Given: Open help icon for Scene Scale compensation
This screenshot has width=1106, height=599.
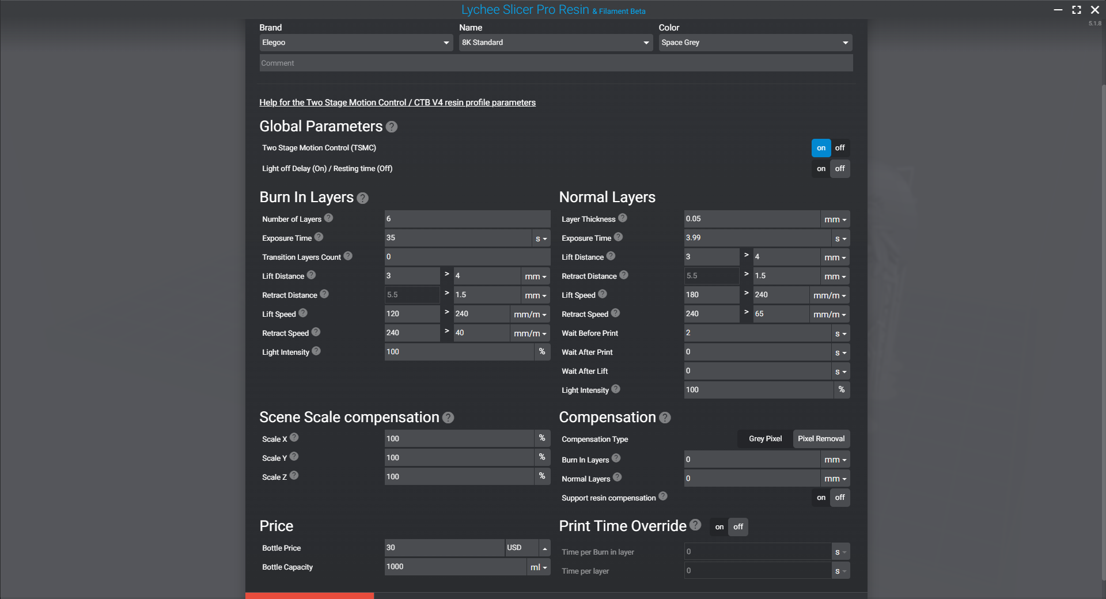Looking at the screenshot, I should point(448,418).
